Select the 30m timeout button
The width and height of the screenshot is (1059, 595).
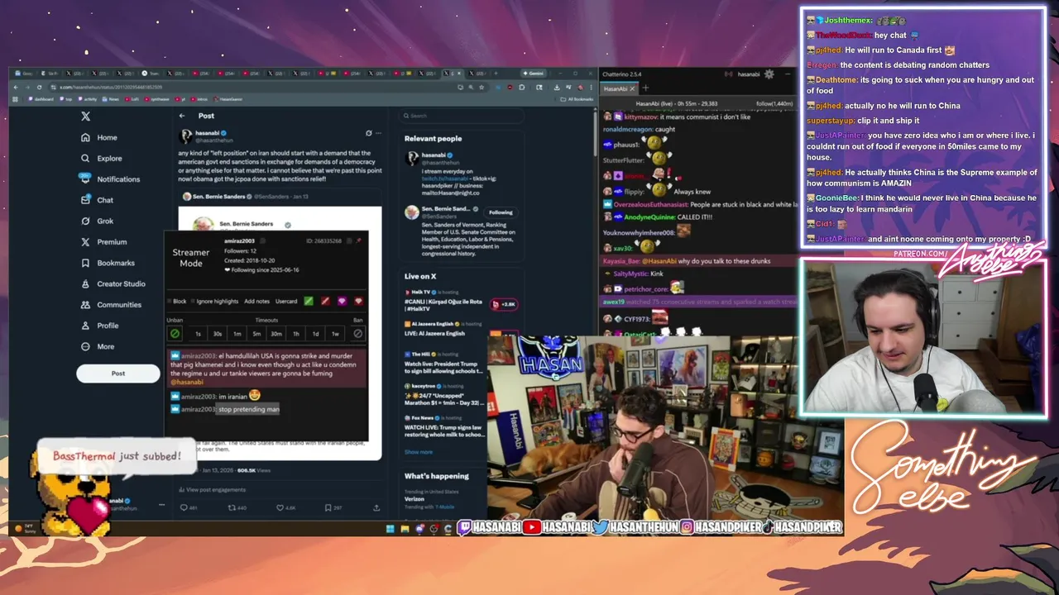(x=276, y=334)
